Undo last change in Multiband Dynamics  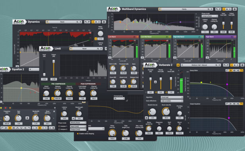tap(216, 9)
